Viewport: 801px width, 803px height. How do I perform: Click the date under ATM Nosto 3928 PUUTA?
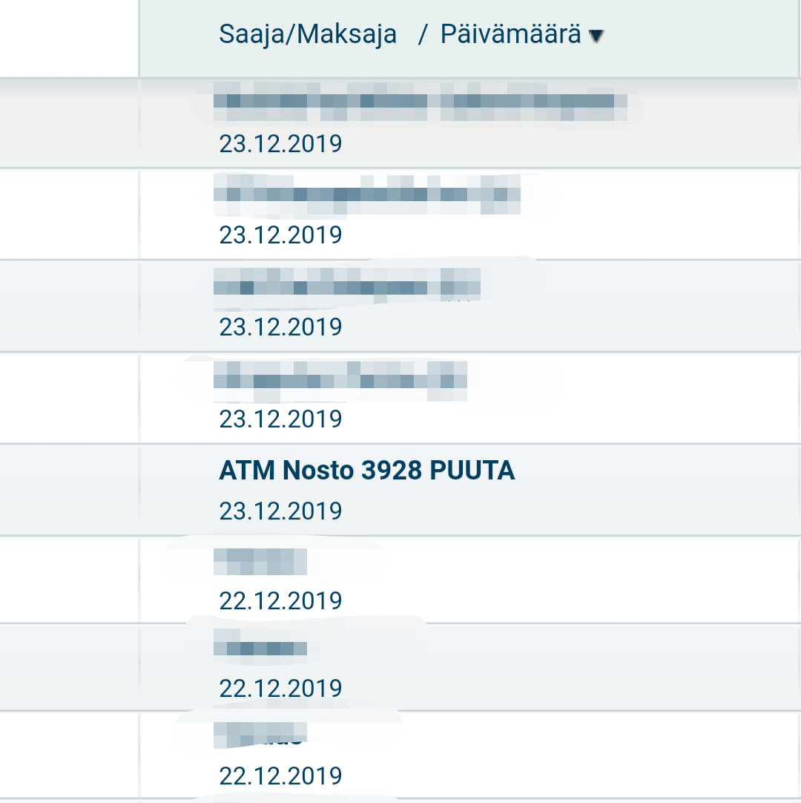point(280,511)
